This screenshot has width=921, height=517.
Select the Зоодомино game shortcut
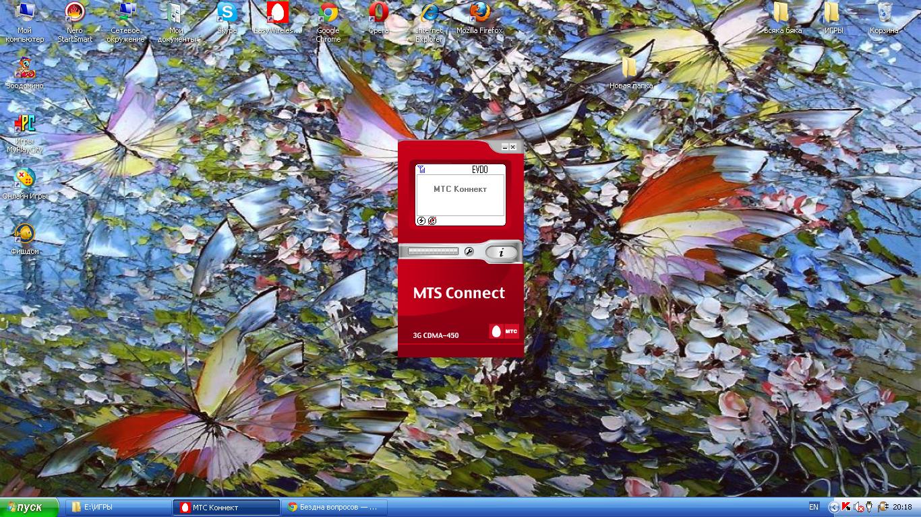point(25,74)
